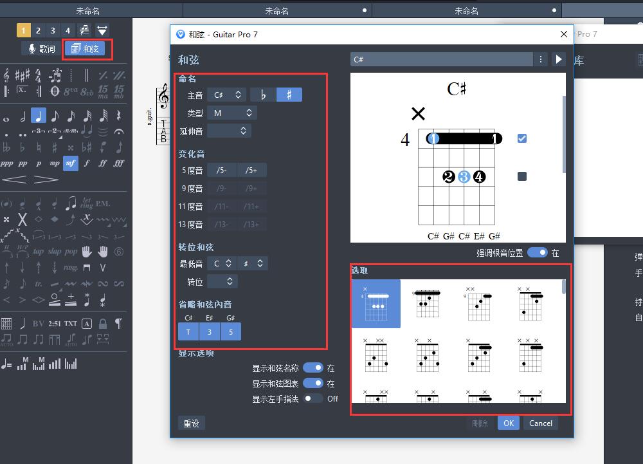The width and height of the screenshot is (643, 464).
Task: Click the OK button
Action: tap(508, 423)
